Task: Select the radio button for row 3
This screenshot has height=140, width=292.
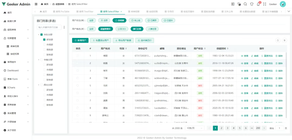Action: [78, 71]
